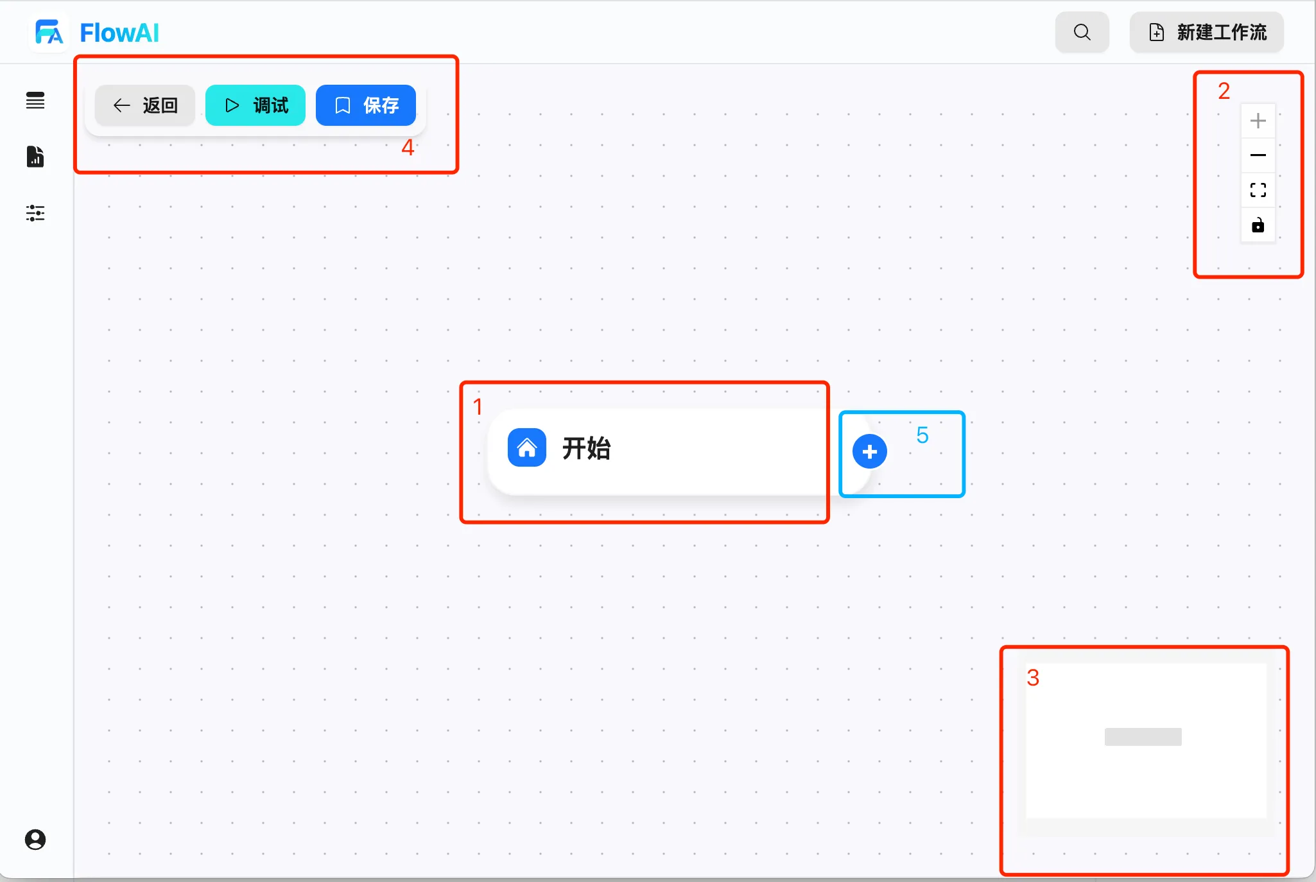
Task: Save the workflow with 保存 button
Action: pyautogui.click(x=366, y=105)
